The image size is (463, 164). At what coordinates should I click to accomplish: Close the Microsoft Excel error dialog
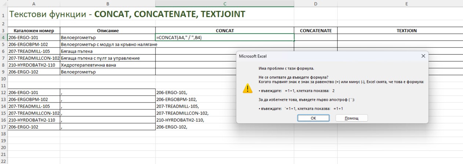coord(423,56)
